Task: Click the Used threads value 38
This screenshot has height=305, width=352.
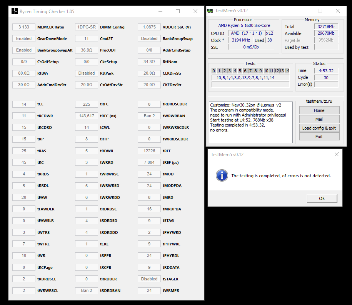Action: [270, 40]
